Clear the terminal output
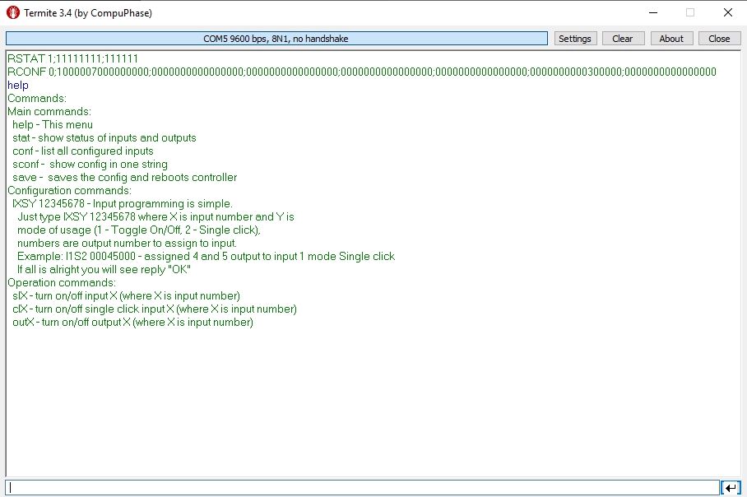The image size is (747, 497). pyautogui.click(x=623, y=38)
